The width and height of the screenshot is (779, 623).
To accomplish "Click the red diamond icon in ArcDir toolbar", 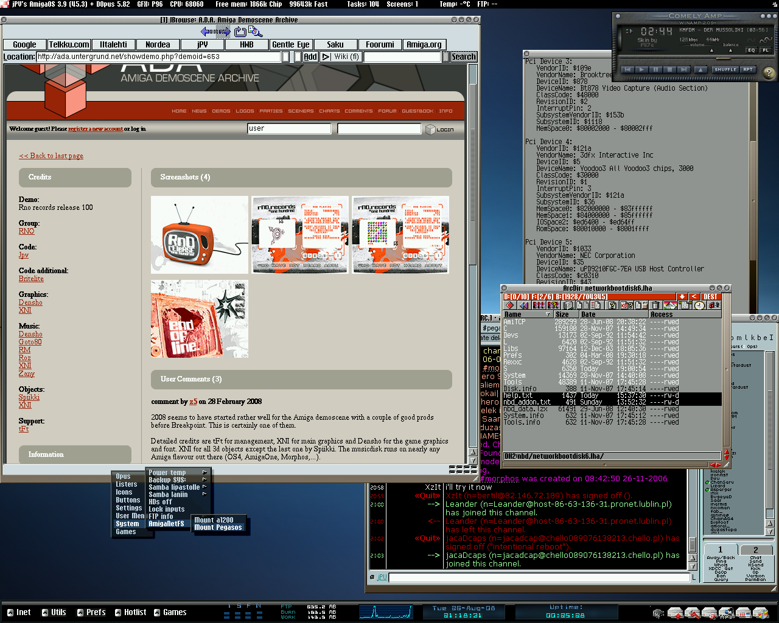I will 510,305.
